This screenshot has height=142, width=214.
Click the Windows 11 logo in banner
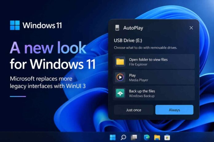coord(15,25)
